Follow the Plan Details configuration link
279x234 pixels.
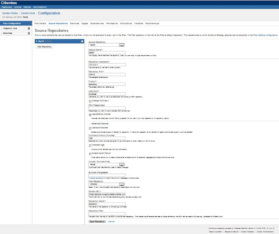point(265,35)
